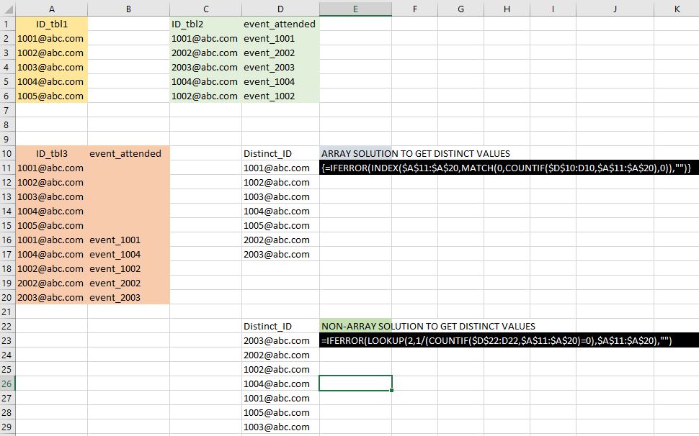Image resolution: width=699 pixels, height=436 pixels.
Task: Click event_attended header in column D
Action: (280, 24)
